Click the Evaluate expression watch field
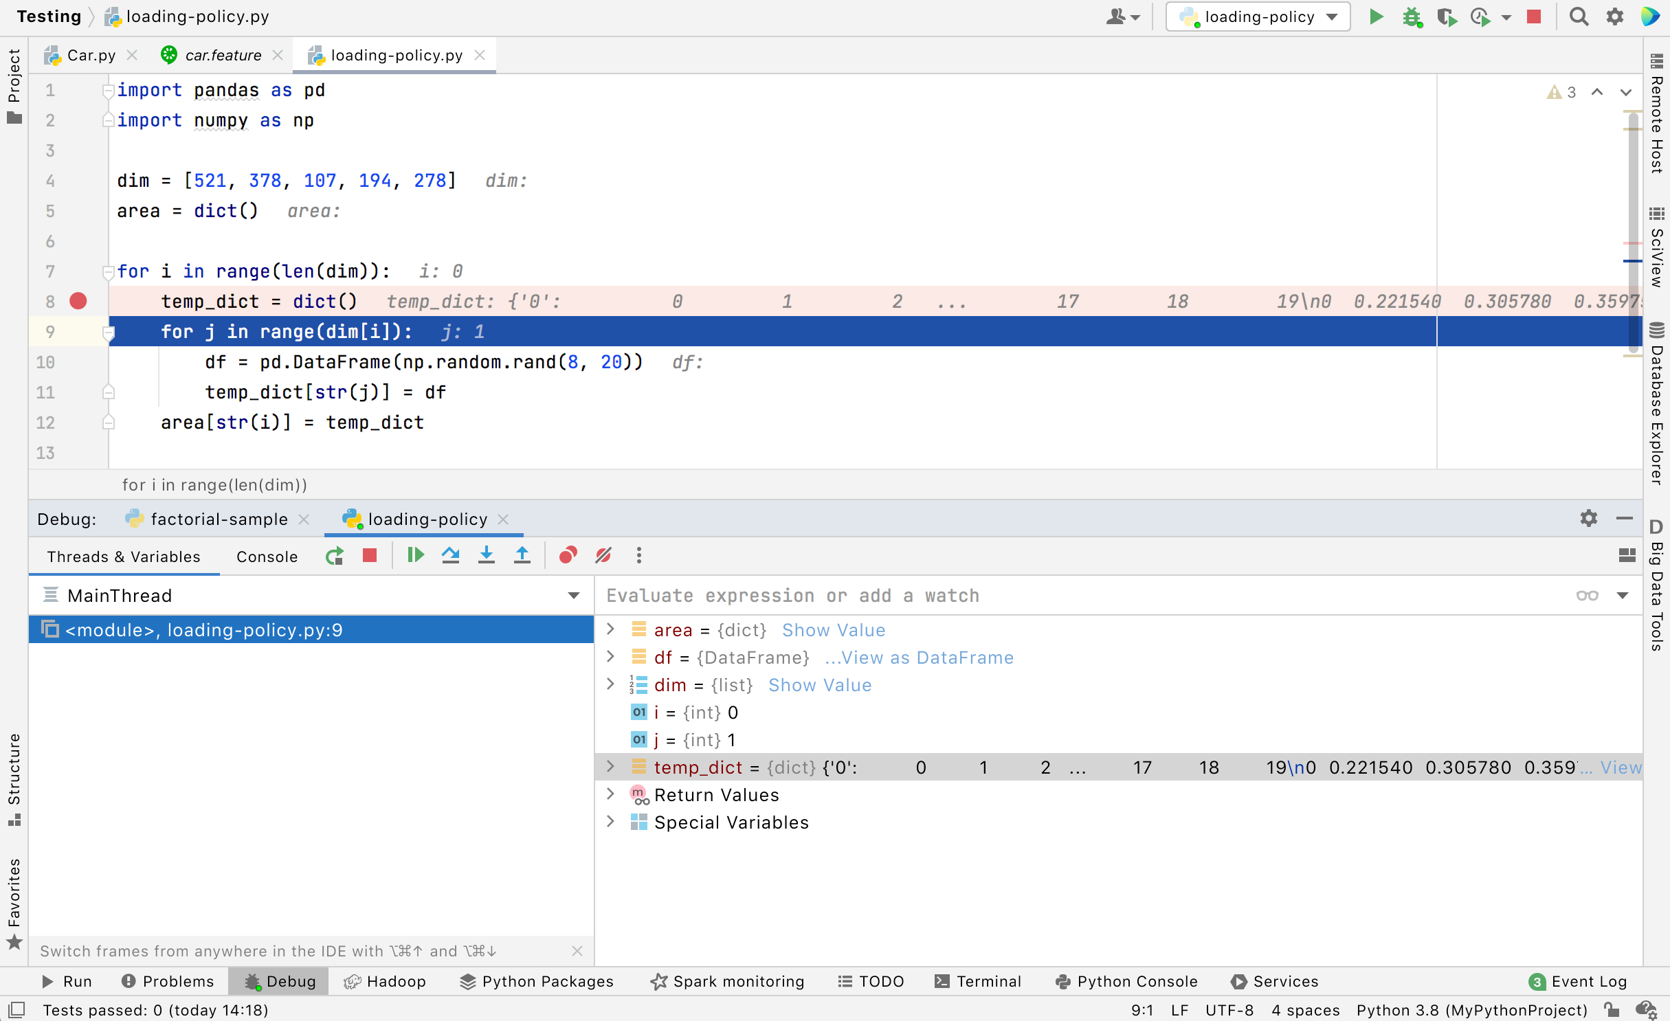The width and height of the screenshot is (1670, 1021). 962,595
